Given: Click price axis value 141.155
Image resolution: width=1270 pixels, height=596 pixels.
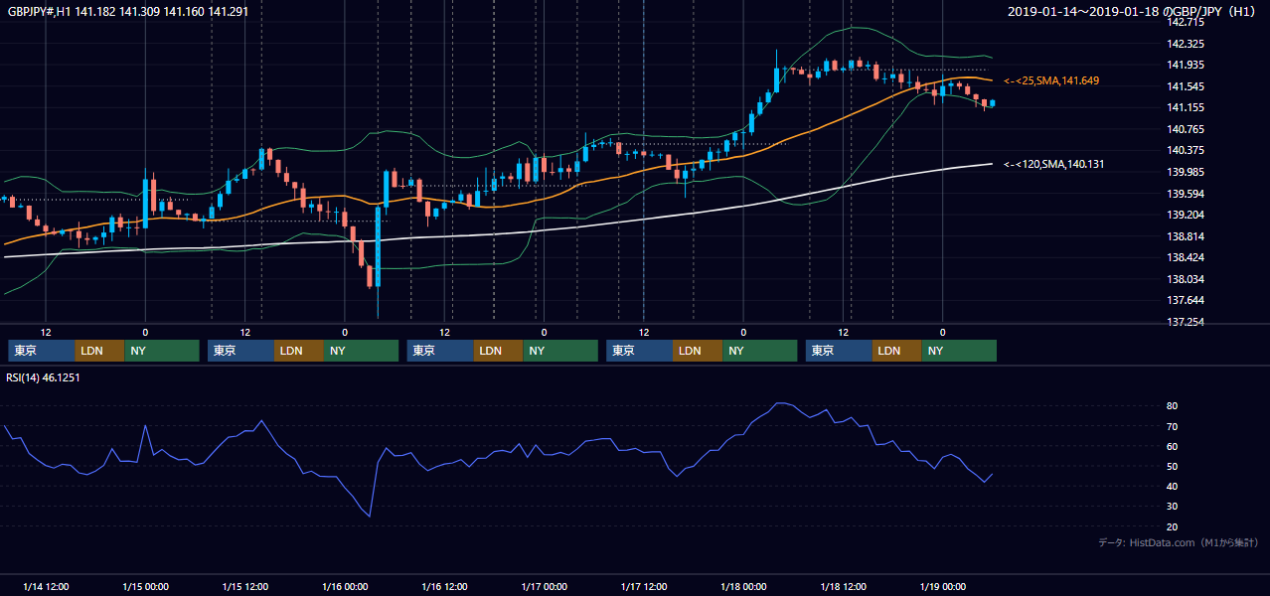Looking at the screenshot, I should [1187, 107].
